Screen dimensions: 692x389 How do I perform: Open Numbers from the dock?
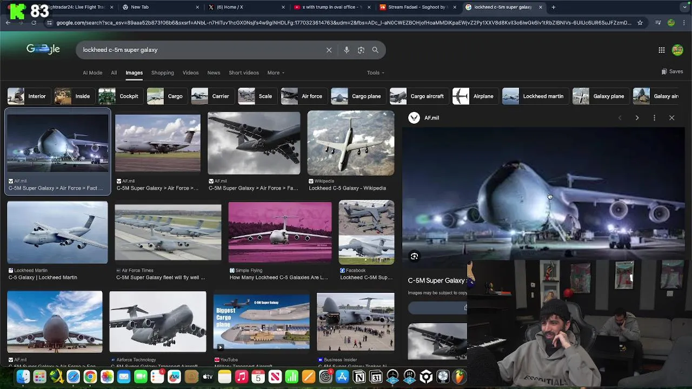point(291,377)
